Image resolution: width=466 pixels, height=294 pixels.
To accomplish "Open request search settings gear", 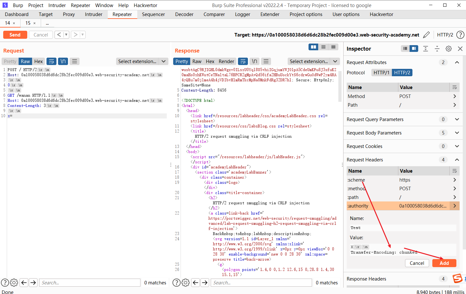I will tap(14, 282).
